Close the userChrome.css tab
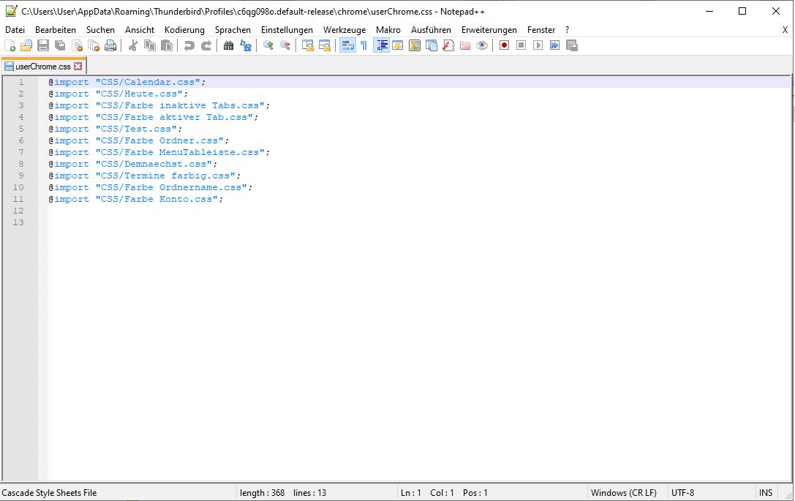 click(78, 67)
